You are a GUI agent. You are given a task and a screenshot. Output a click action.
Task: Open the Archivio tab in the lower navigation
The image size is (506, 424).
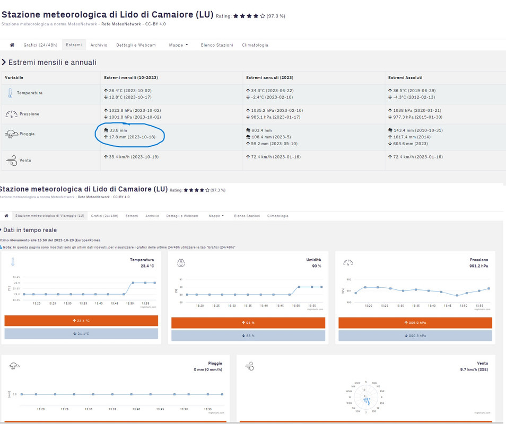pyautogui.click(x=152, y=216)
